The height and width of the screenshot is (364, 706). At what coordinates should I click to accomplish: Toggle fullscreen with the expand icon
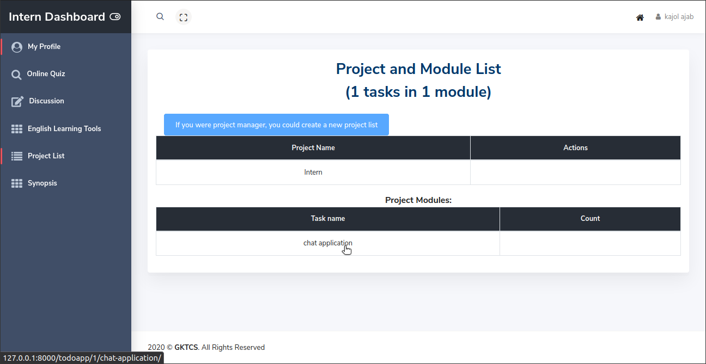(184, 17)
